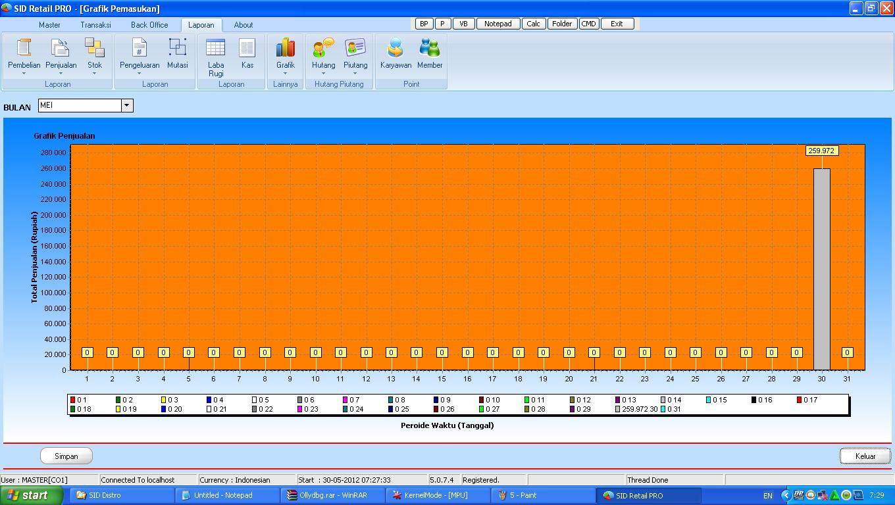Click the Thread Done status entry

(x=675, y=480)
